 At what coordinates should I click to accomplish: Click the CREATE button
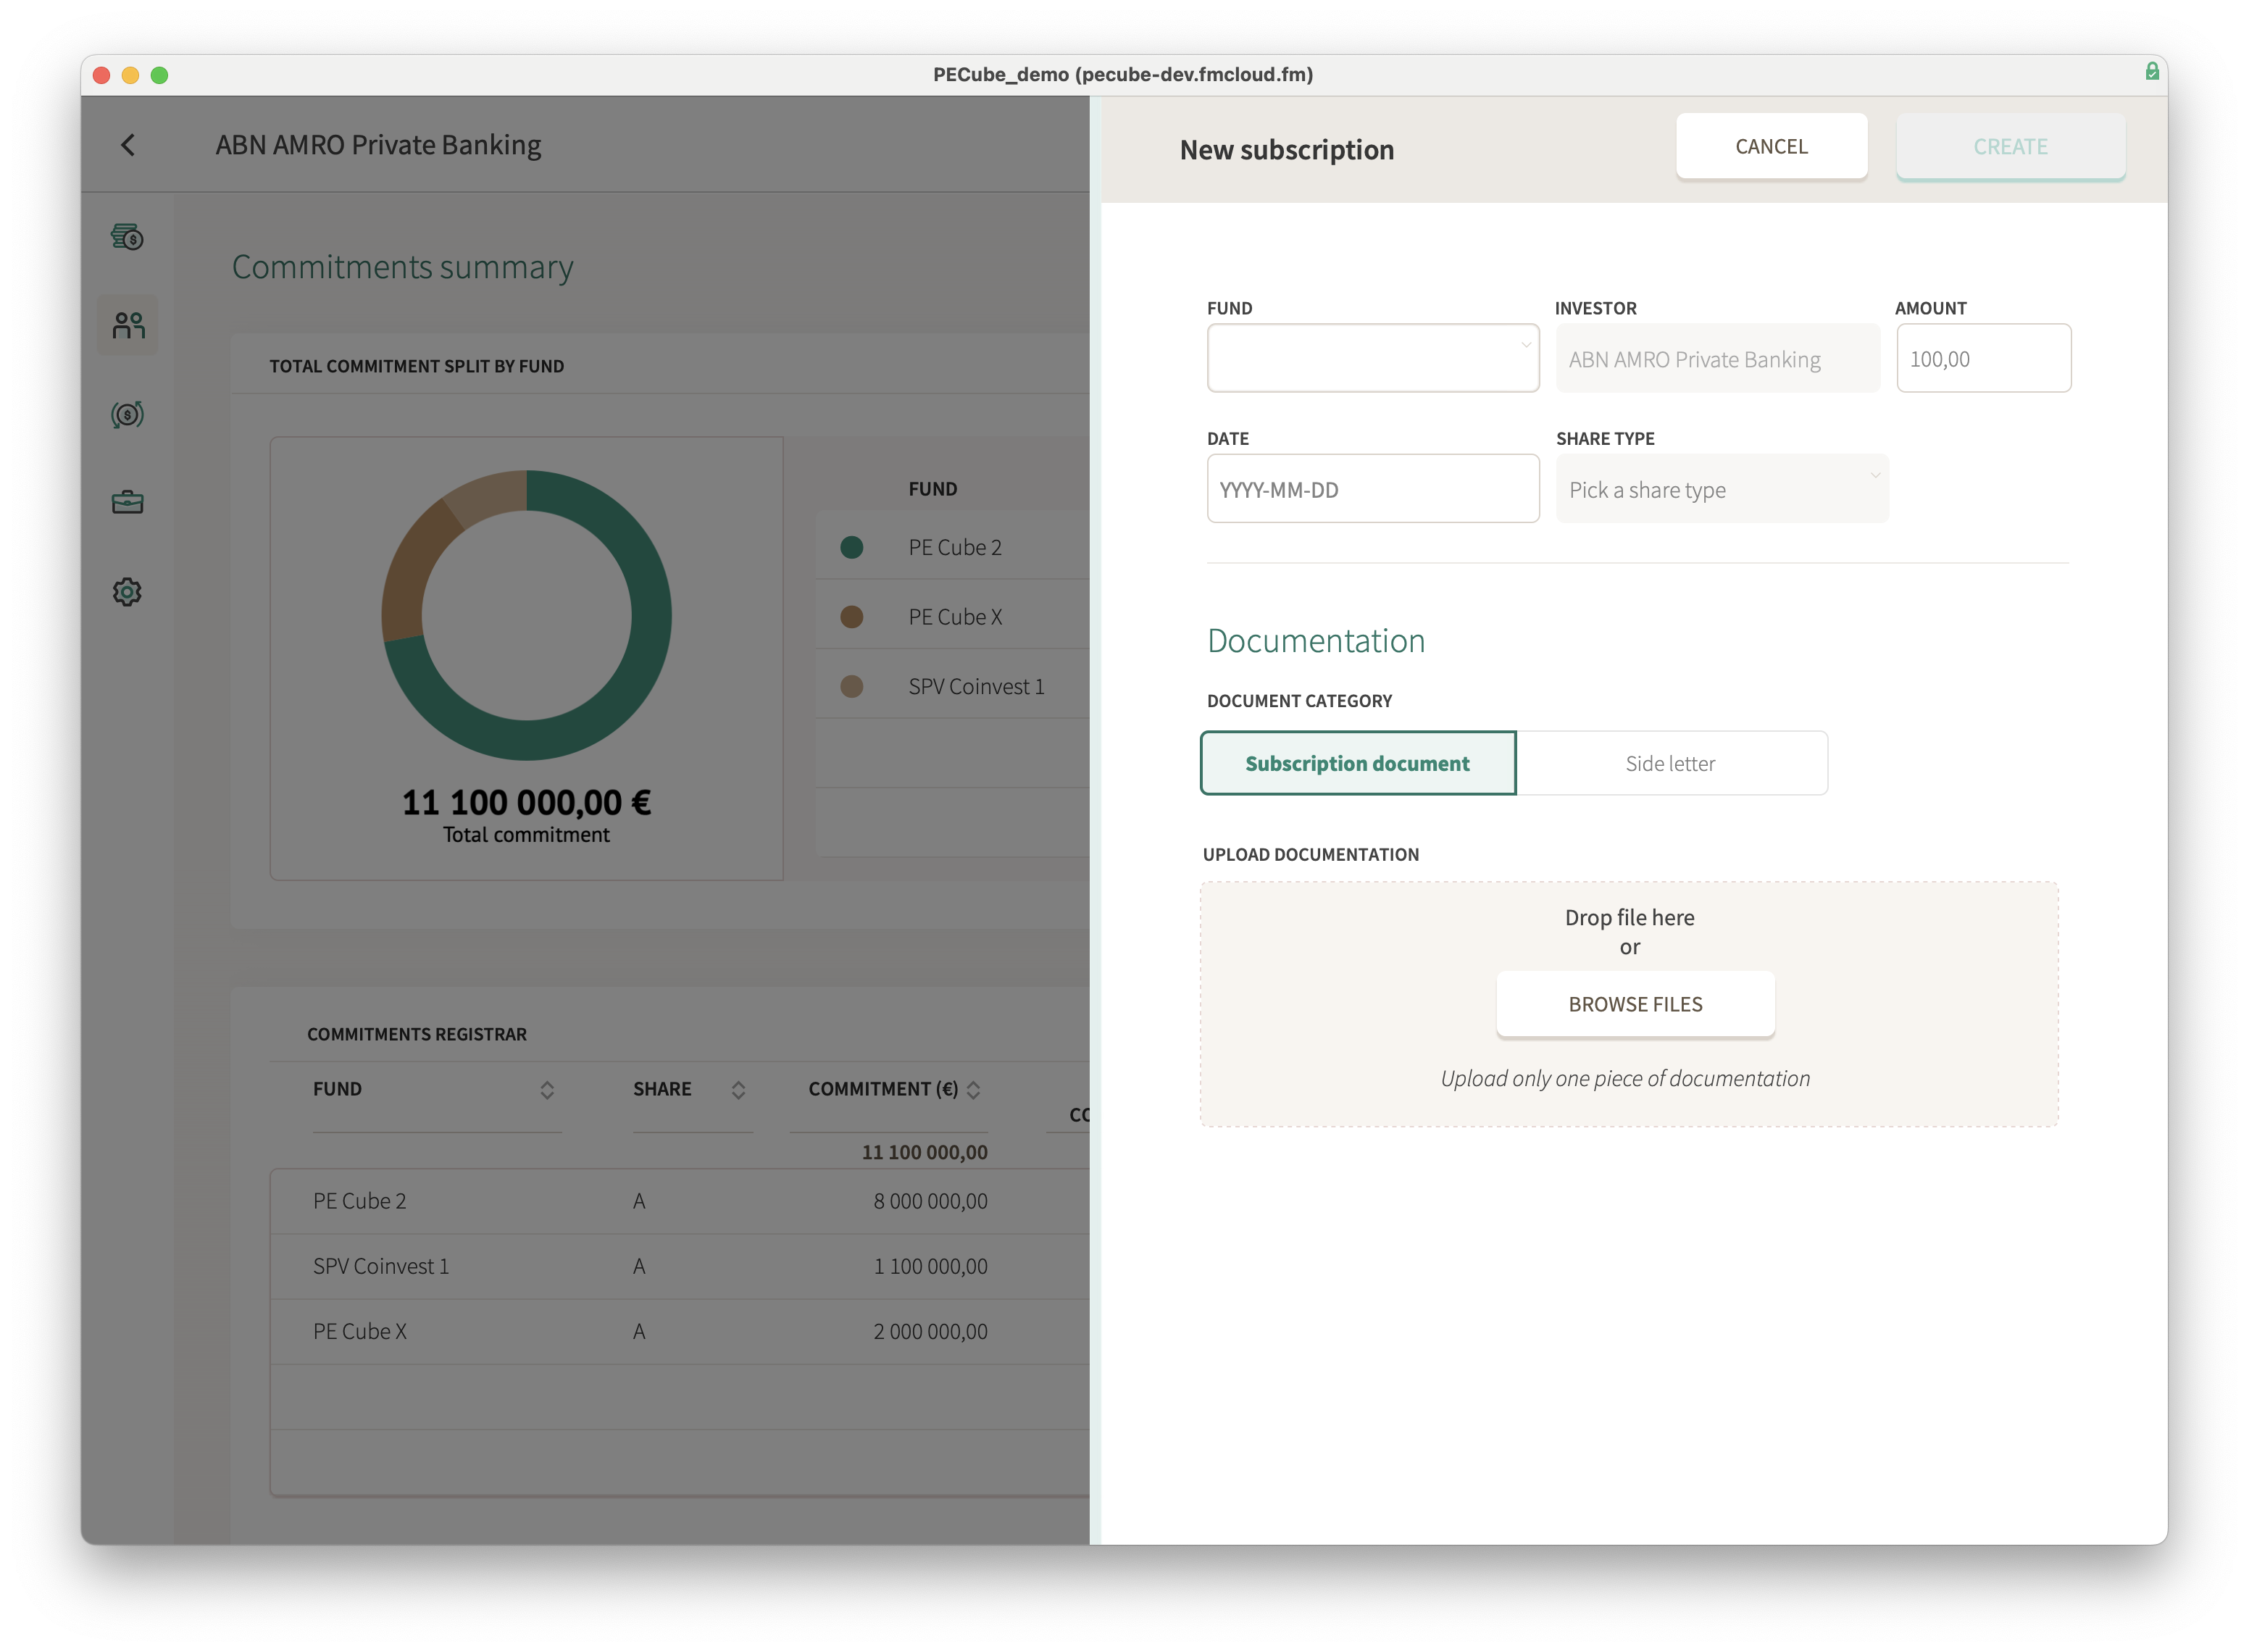click(x=2010, y=146)
